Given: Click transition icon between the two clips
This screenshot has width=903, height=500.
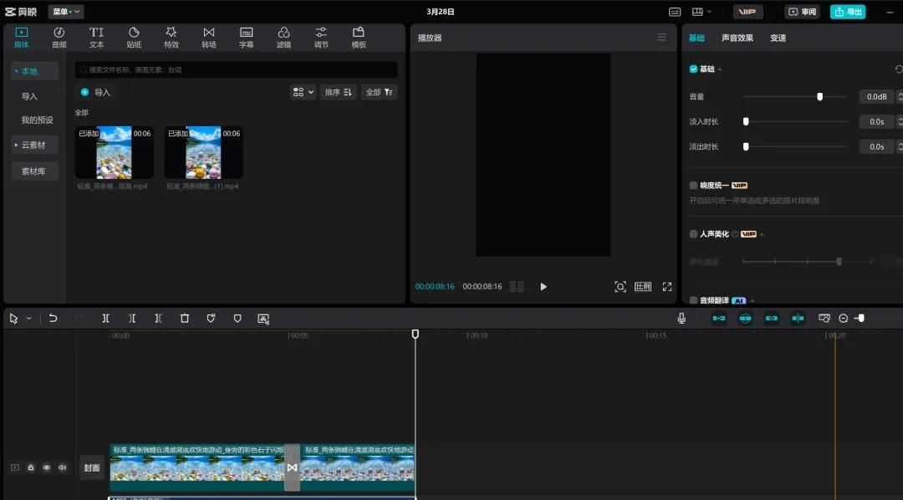Looking at the screenshot, I should pos(292,467).
